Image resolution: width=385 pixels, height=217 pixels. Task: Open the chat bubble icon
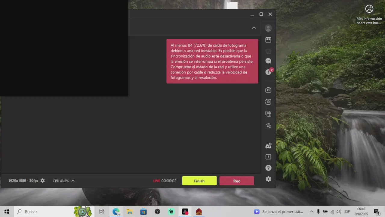(x=268, y=61)
